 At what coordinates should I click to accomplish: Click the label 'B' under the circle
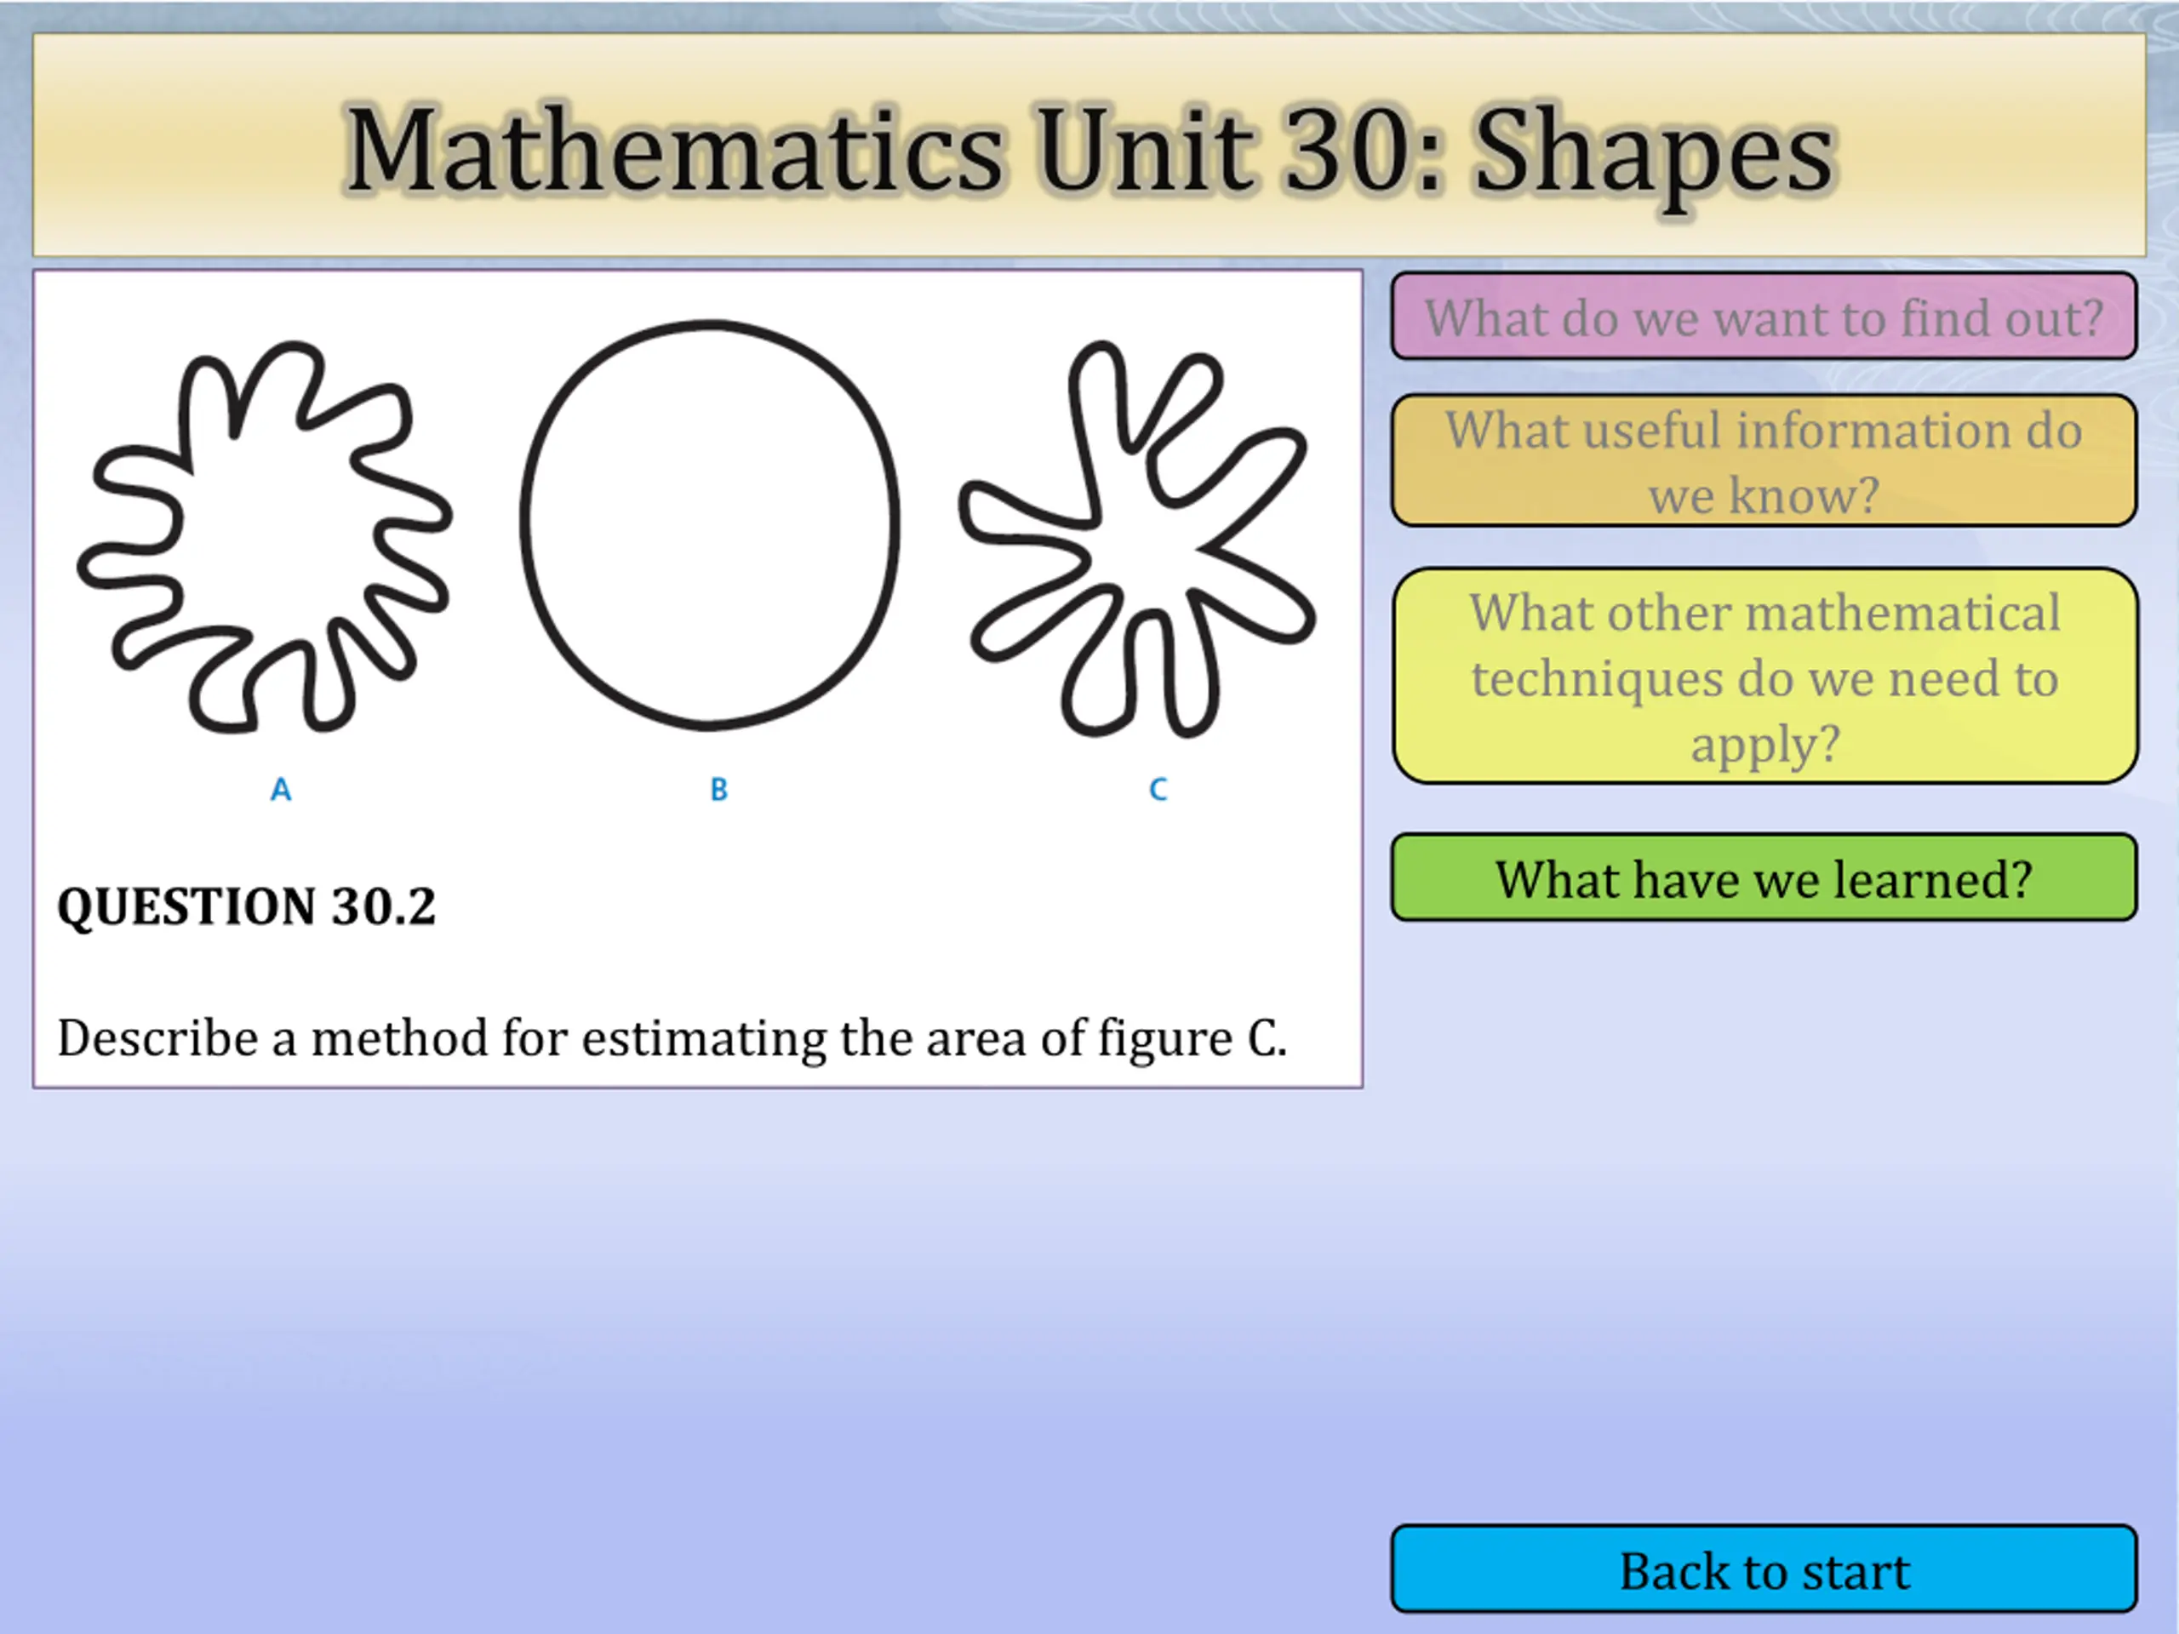point(719,789)
